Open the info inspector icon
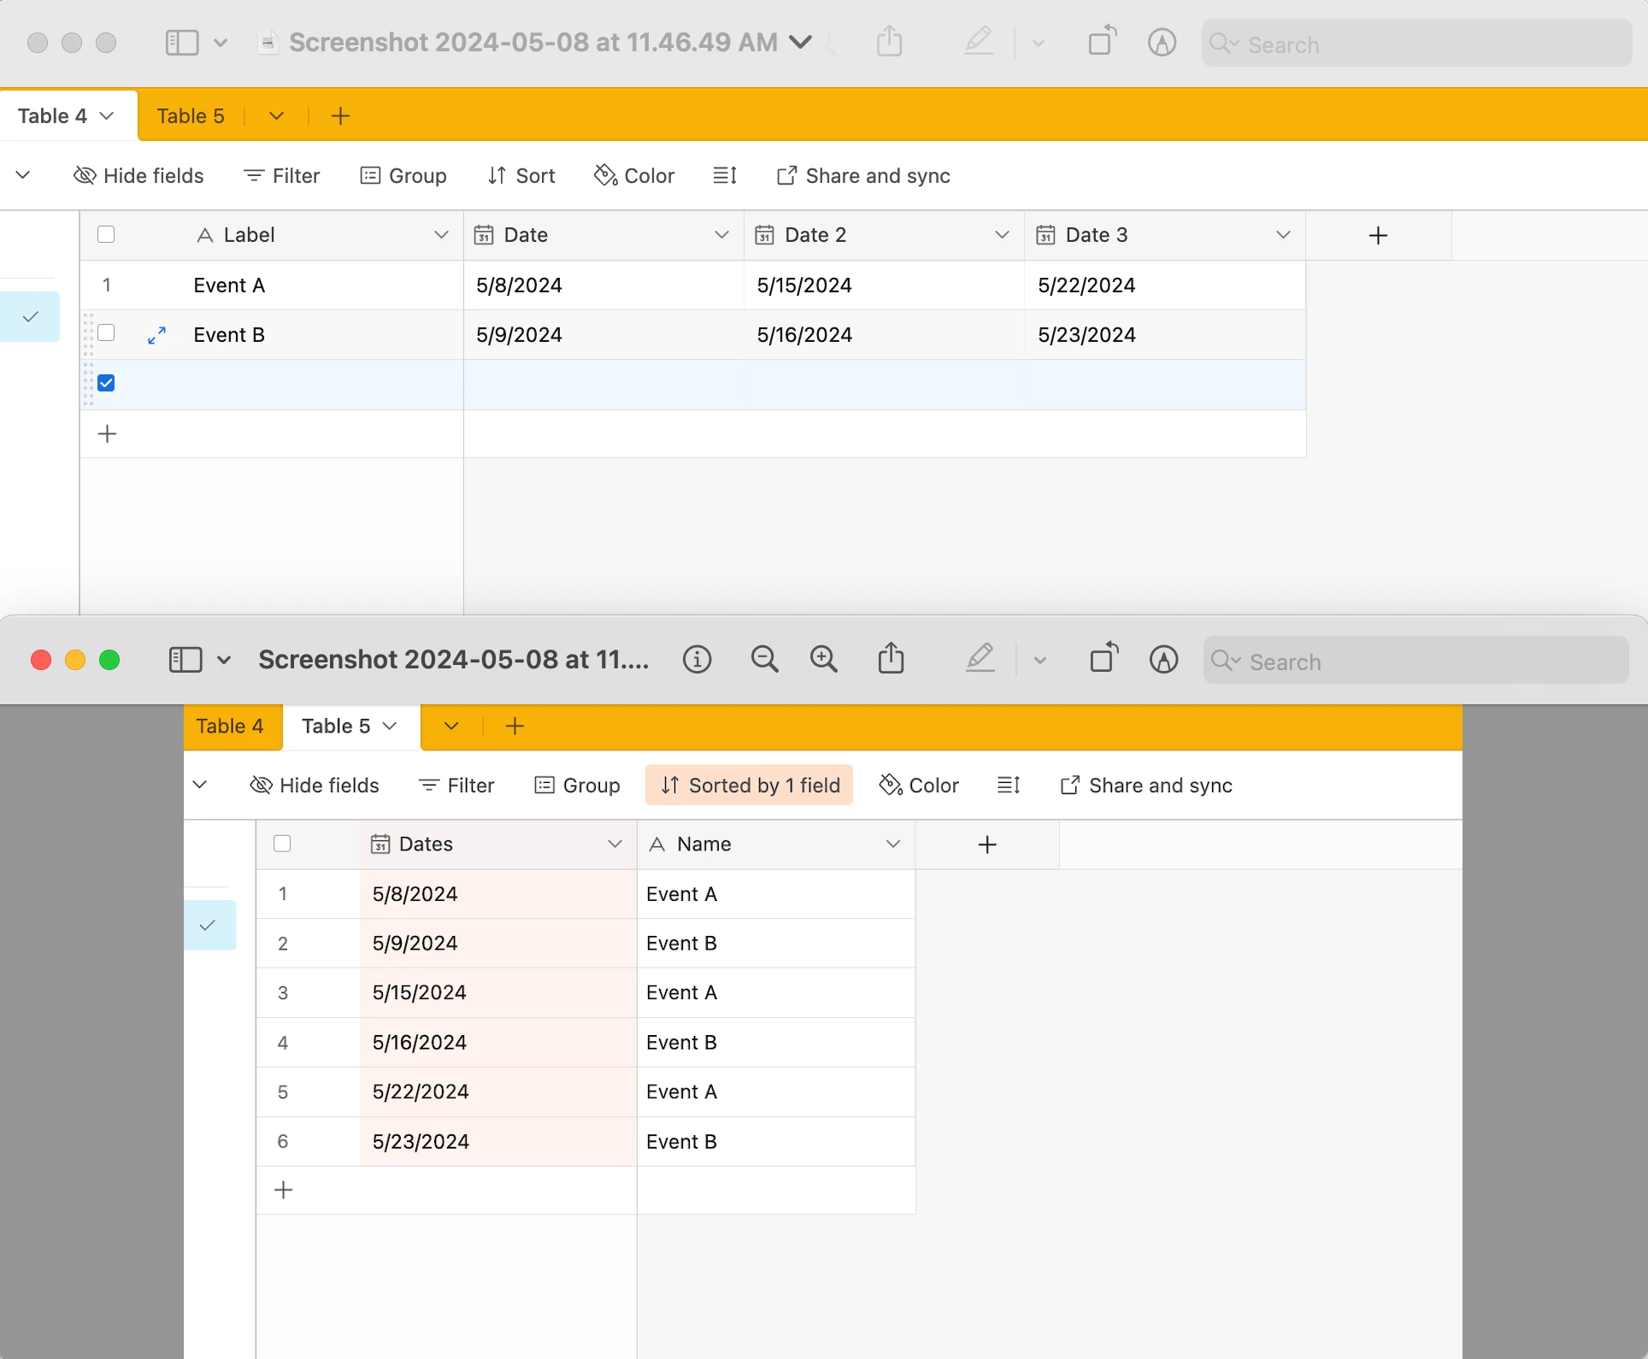The image size is (1648, 1359). pyautogui.click(x=697, y=659)
